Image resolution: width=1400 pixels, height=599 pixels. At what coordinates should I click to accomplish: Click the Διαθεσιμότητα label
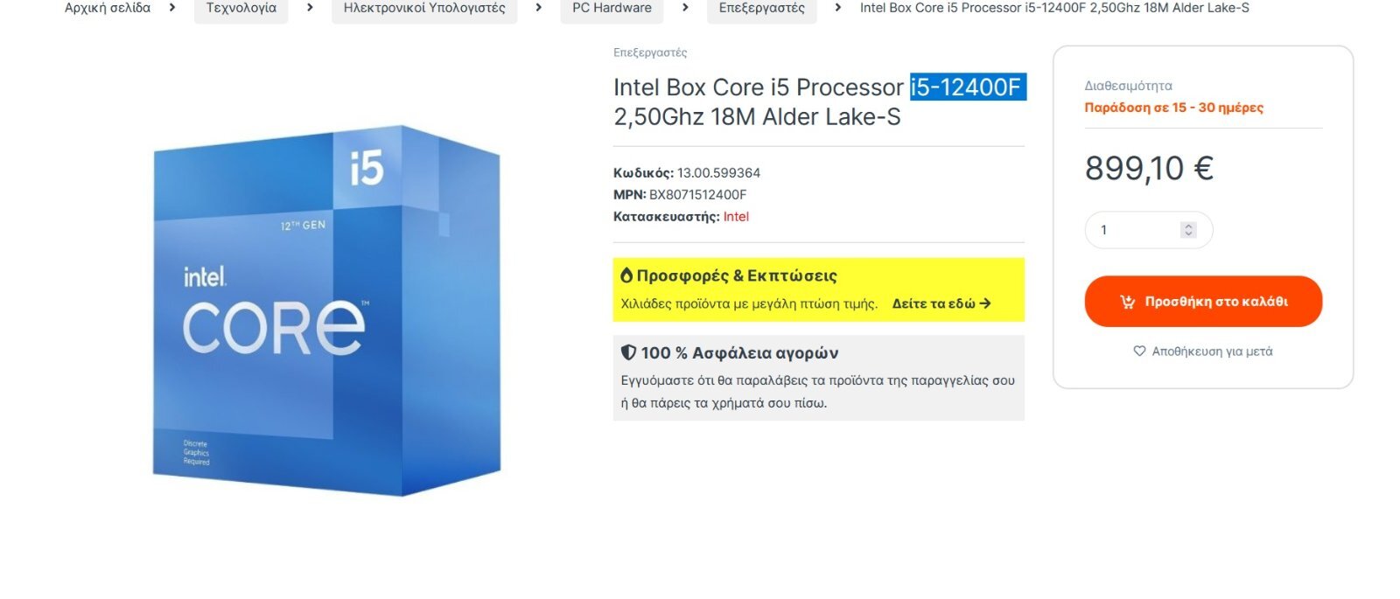pos(1128,86)
